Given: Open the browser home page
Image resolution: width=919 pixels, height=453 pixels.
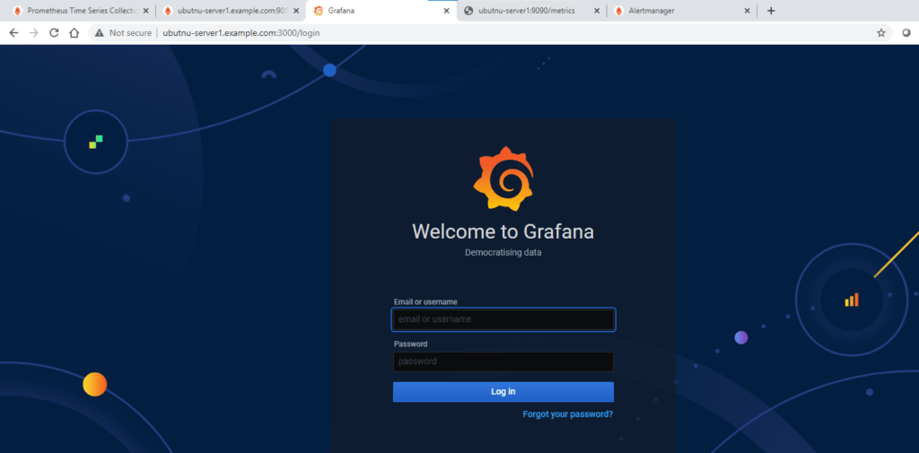Looking at the screenshot, I should click(74, 33).
